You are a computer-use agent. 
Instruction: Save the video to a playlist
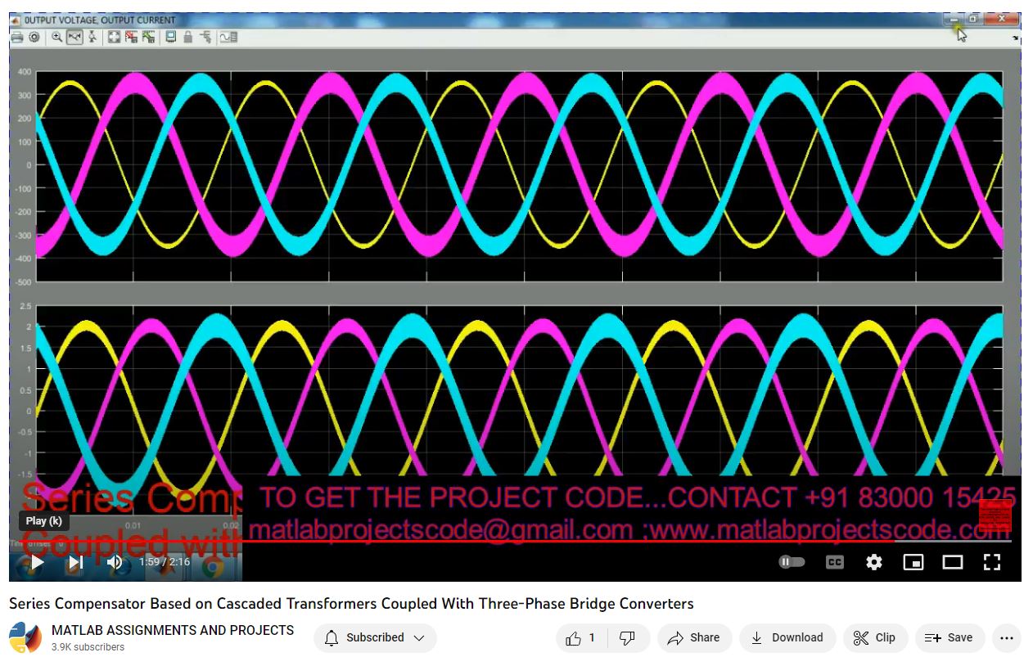click(x=949, y=638)
